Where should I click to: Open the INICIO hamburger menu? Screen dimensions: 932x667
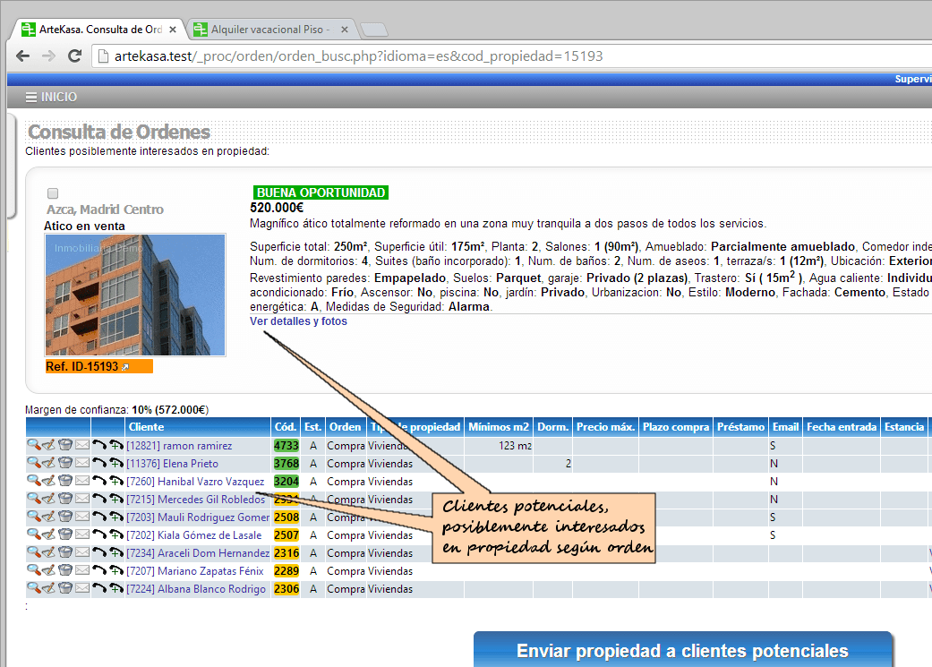click(51, 97)
